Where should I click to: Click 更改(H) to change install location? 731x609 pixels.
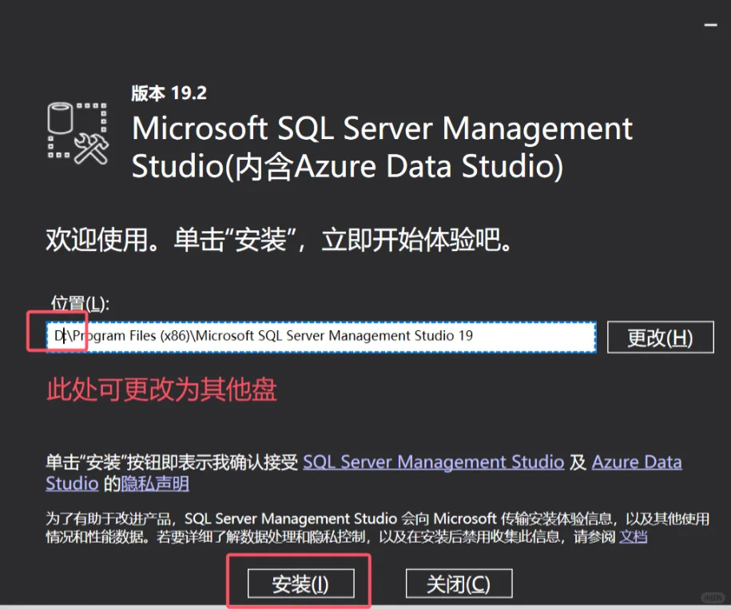coord(660,336)
